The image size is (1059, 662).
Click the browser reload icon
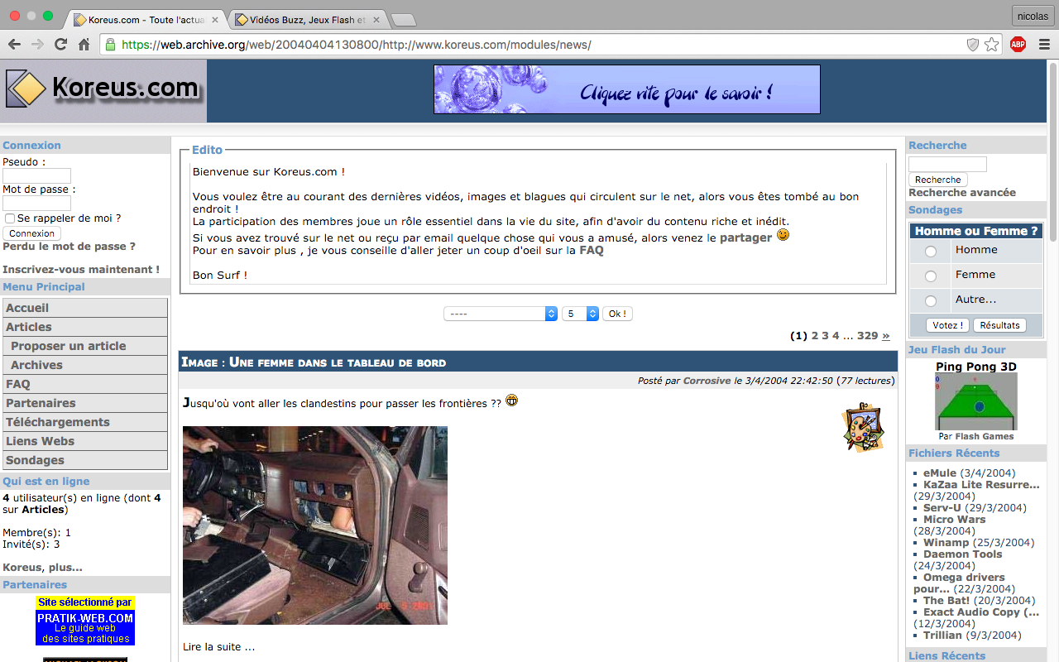pyautogui.click(x=60, y=45)
